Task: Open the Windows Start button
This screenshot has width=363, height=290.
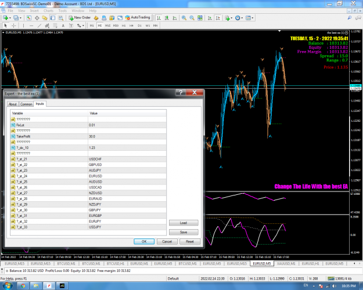Action: click(7, 285)
